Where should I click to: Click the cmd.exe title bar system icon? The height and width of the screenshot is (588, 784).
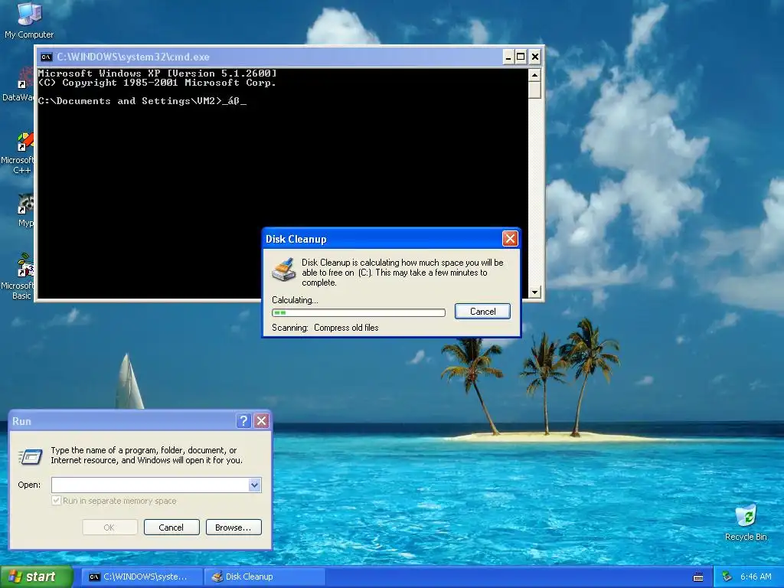pyautogui.click(x=46, y=57)
